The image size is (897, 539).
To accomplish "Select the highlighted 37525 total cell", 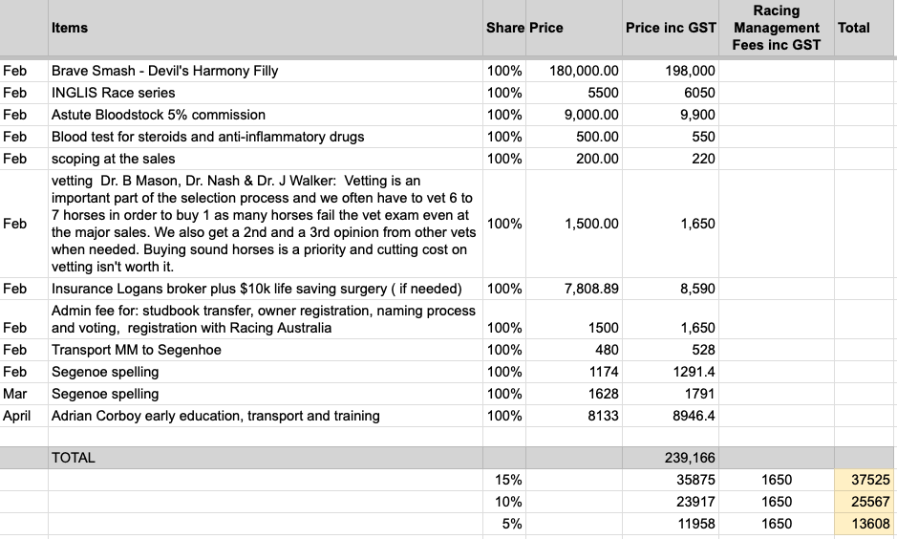I will point(865,480).
